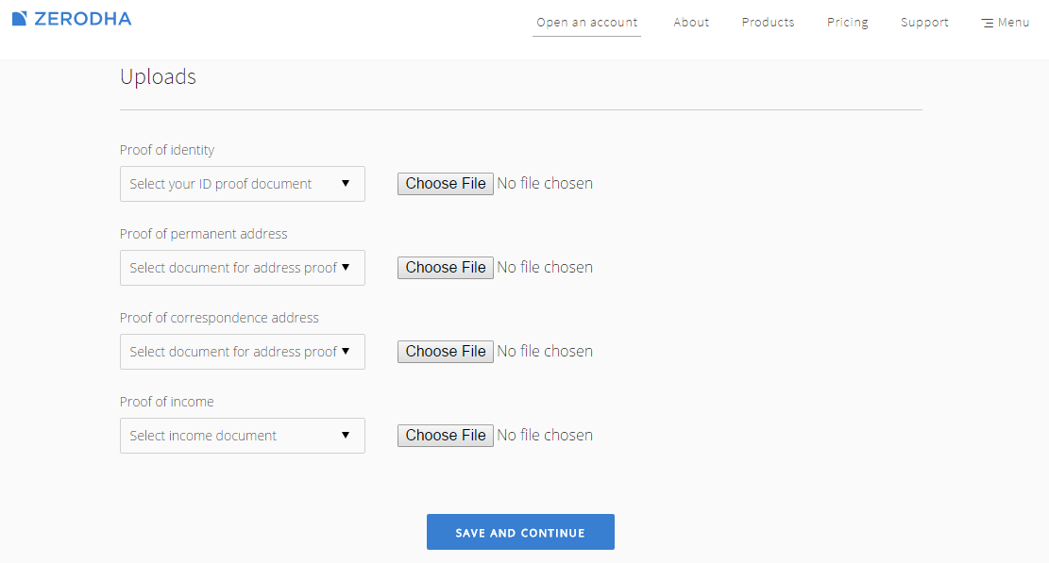The image size is (1049, 563).
Task: Open the Products menu item
Action: [768, 22]
